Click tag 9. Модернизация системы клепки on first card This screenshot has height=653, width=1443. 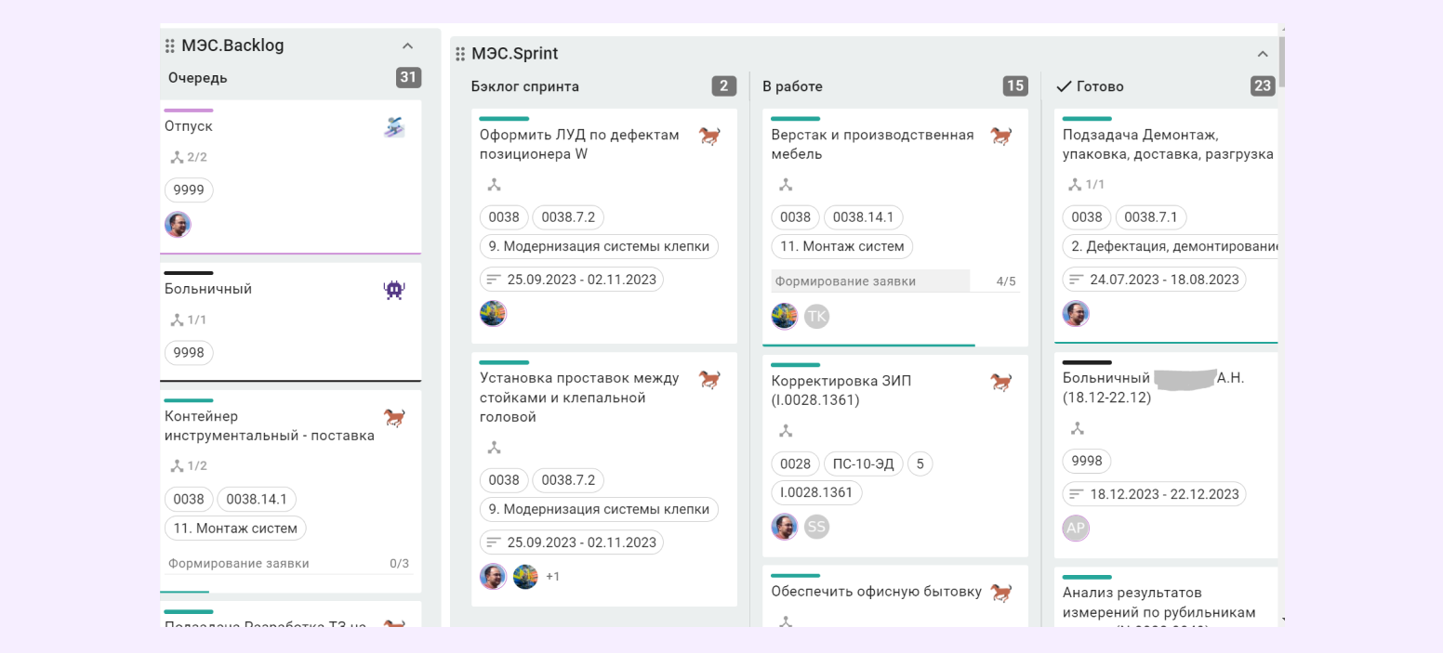tap(599, 246)
